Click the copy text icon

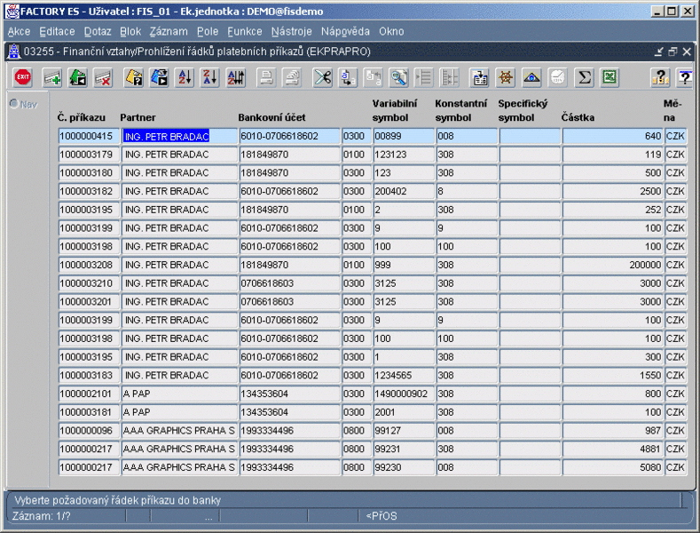(x=348, y=77)
